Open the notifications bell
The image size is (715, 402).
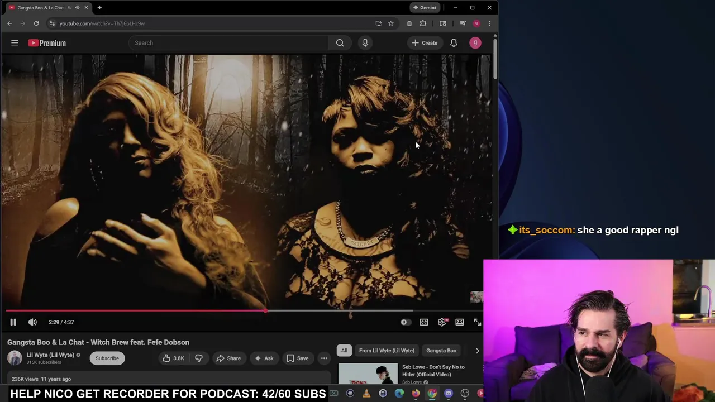click(454, 43)
